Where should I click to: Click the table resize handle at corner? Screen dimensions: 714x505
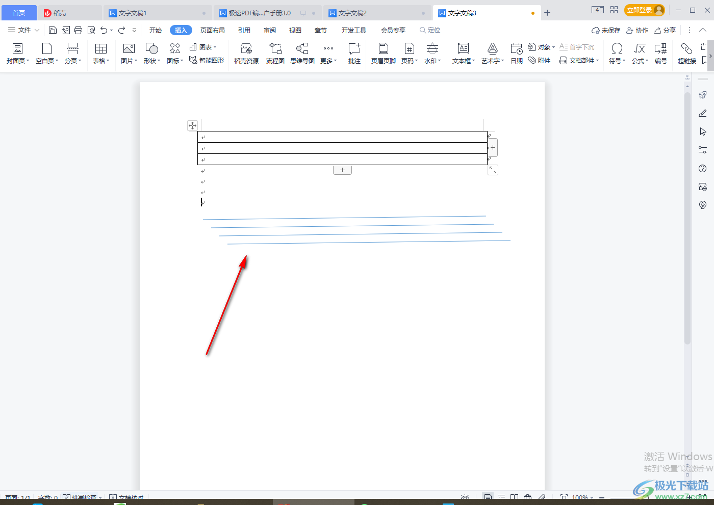tap(493, 170)
